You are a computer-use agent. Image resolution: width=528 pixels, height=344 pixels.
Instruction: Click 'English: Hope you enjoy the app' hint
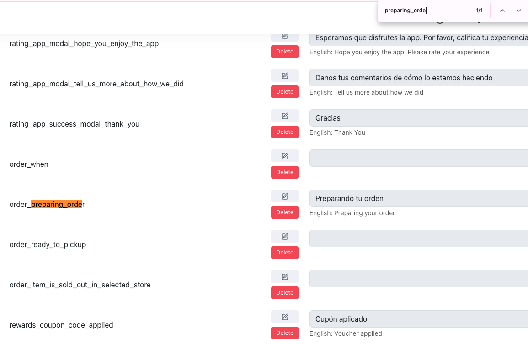pyautogui.click(x=399, y=52)
